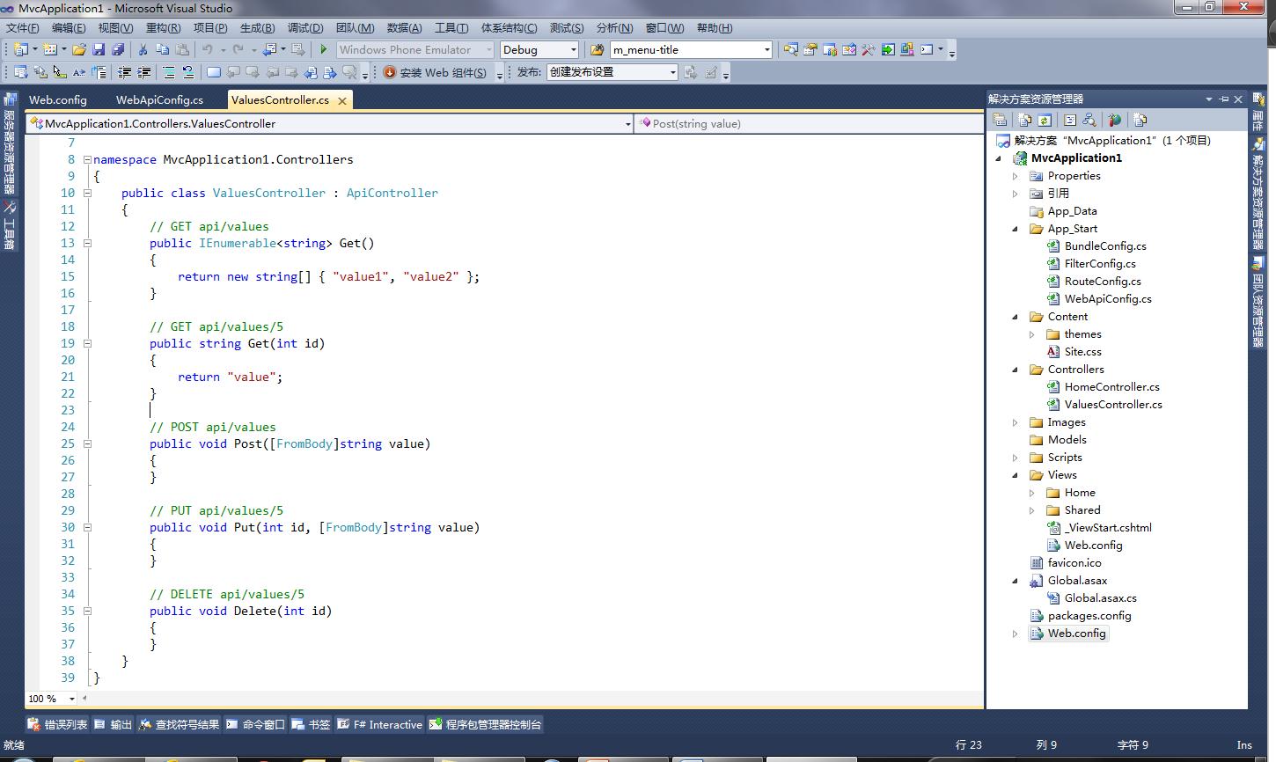Open the Debug configuration dropdown

[x=574, y=50]
